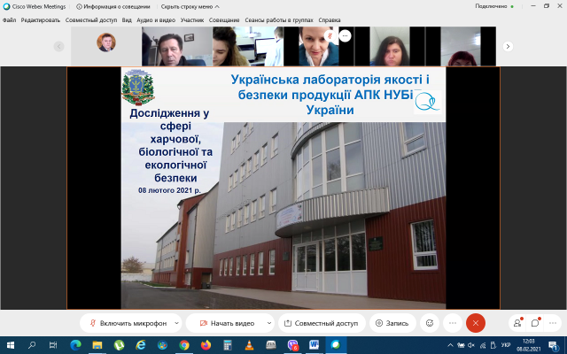Open the chat panel icon
Screen dimensions: 567x354
point(535,323)
